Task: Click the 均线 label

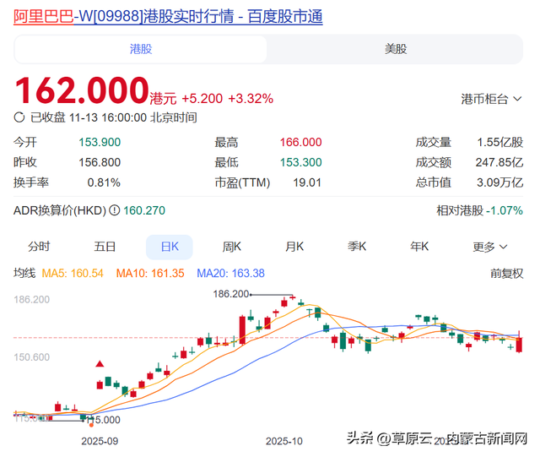Action: point(24,273)
